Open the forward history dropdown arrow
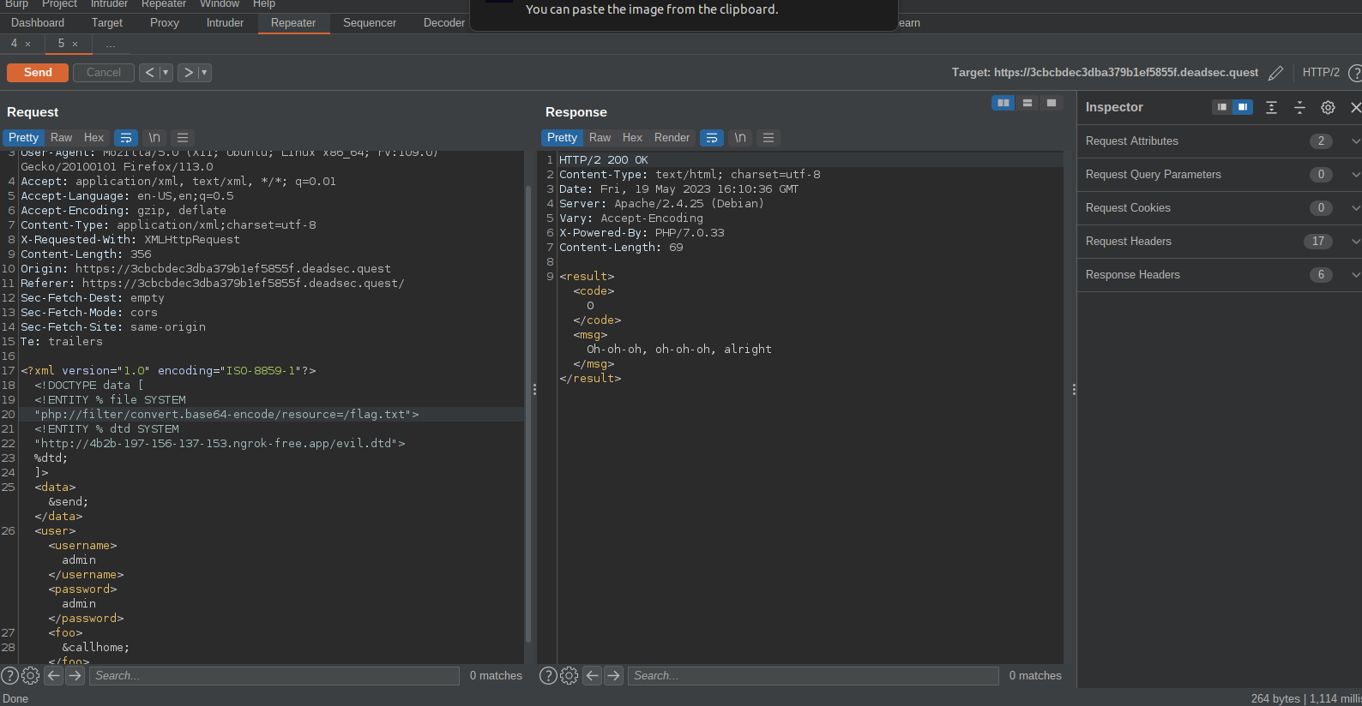Image resolution: width=1362 pixels, height=706 pixels. pyautogui.click(x=204, y=73)
